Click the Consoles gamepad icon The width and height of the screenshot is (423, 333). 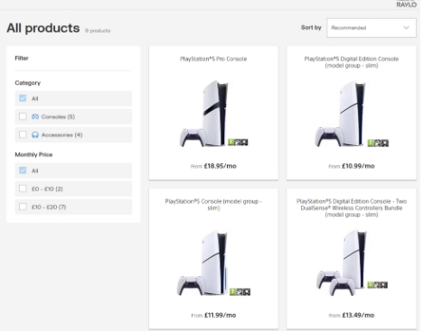tap(35, 116)
